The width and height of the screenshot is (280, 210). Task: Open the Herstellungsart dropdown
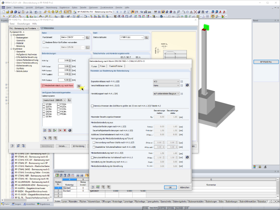166,94
